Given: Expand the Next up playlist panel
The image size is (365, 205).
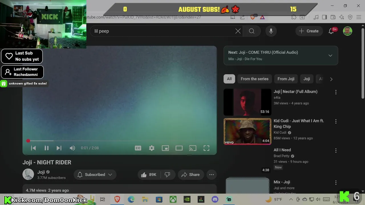Looking at the screenshot, I should coord(330,56).
